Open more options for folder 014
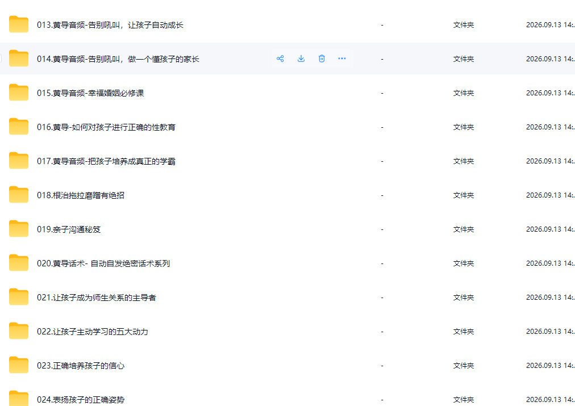 [342, 58]
